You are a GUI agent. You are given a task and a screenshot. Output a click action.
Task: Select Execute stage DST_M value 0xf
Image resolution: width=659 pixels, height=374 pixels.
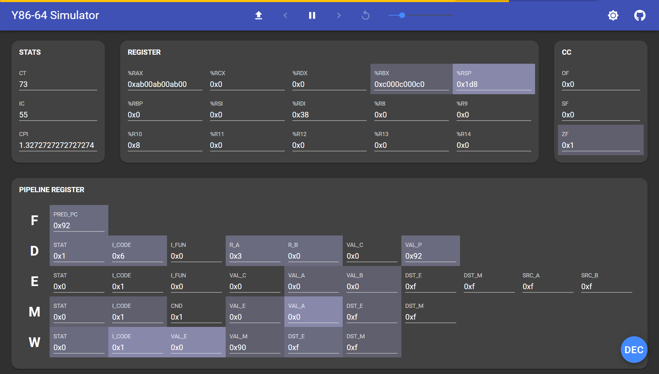[x=489, y=287]
